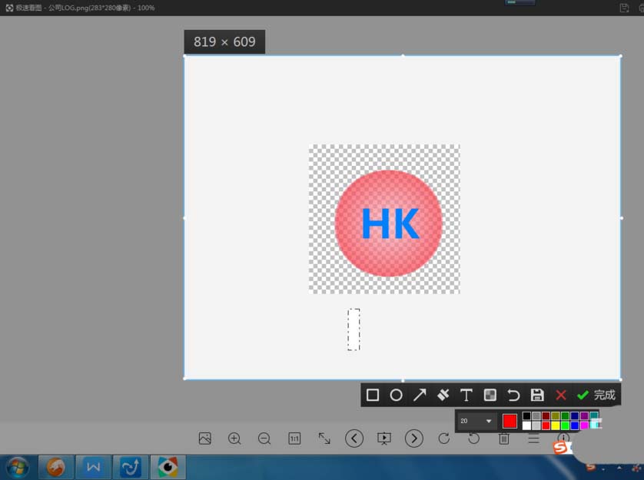Select the mosaic blur tool
Image resolution: width=644 pixels, height=480 pixels.
click(x=490, y=395)
